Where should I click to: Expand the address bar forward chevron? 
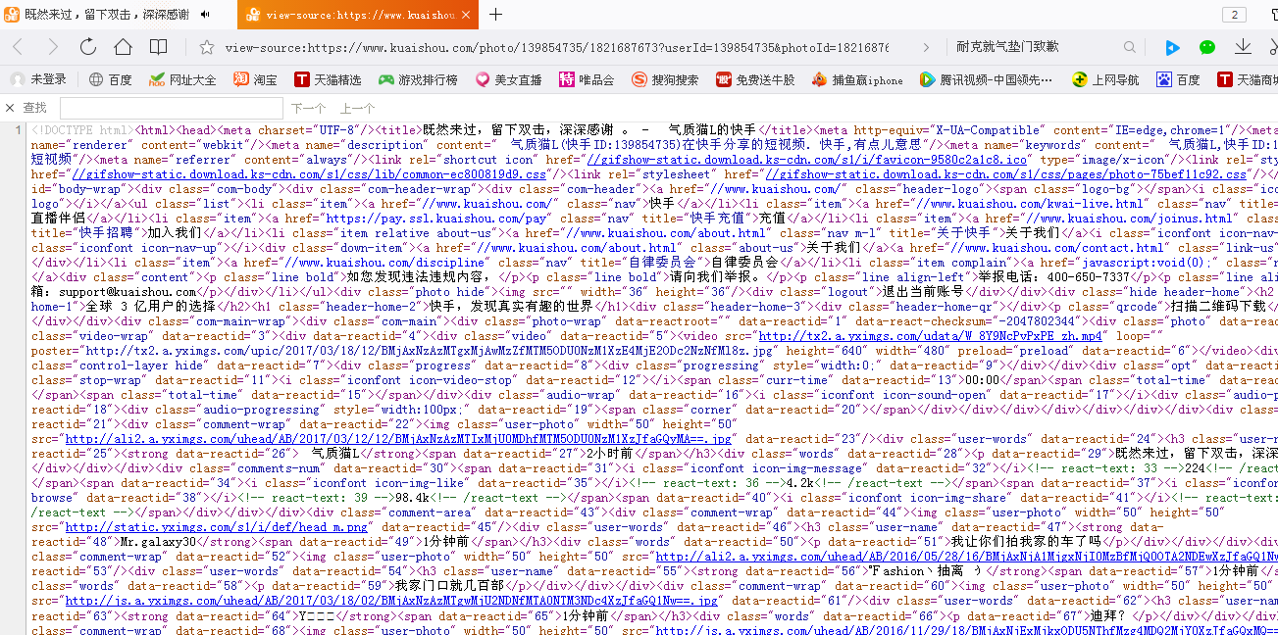click(926, 47)
